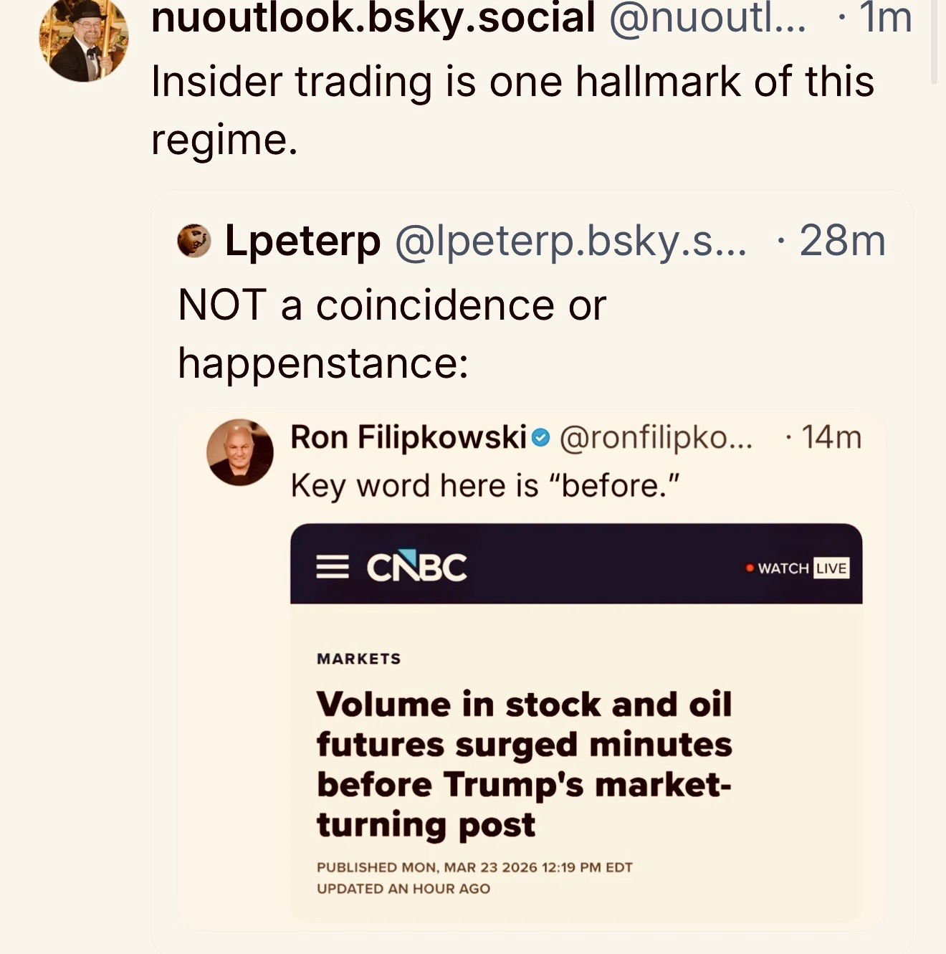Image resolution: width=946 pixels, height=954 pixels.
Task: Click the @lpeterp.bsky.s... handle
Action: coord(570,240)
